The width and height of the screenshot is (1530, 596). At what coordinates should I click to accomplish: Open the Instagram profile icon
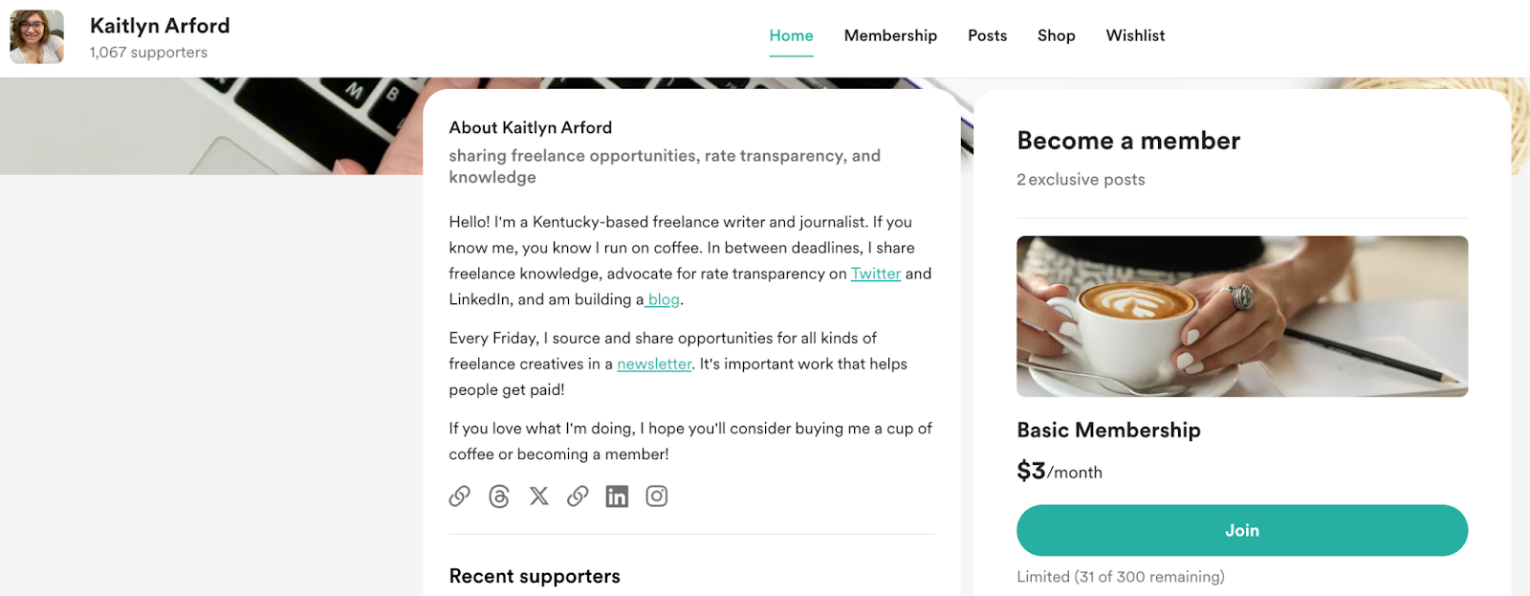(656, 497)
